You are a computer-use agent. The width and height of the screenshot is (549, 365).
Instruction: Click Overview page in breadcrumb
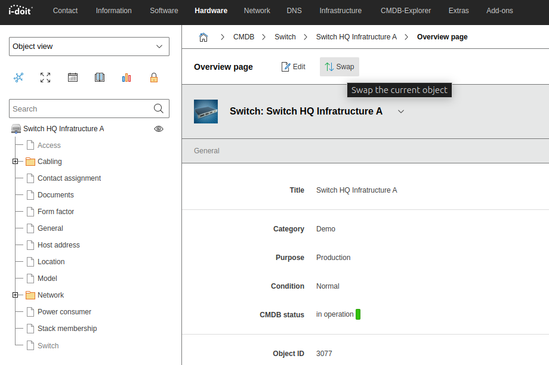442,37
